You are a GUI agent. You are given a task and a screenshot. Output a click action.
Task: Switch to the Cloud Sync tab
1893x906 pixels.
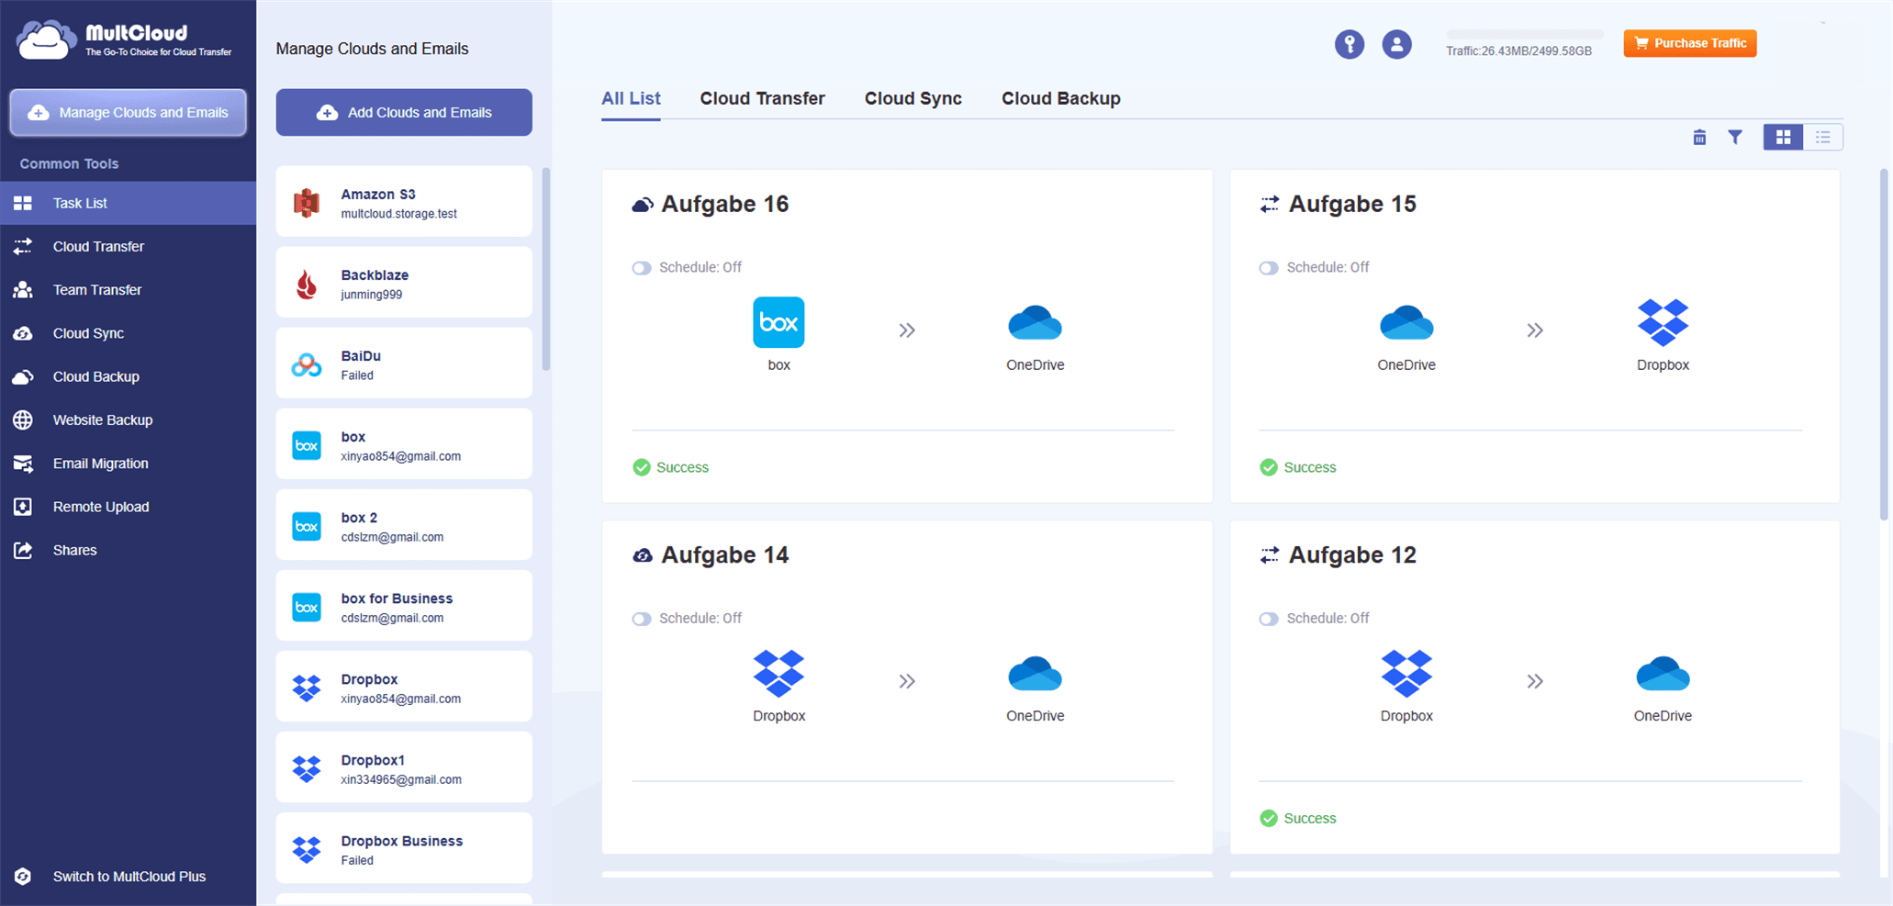(x=913, y=98)
